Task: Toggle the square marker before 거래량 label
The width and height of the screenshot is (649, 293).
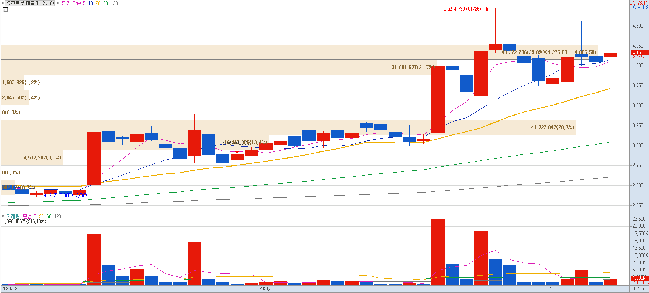Action: [x=3, y=216]
